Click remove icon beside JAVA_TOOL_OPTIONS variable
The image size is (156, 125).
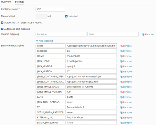point(121,102)
